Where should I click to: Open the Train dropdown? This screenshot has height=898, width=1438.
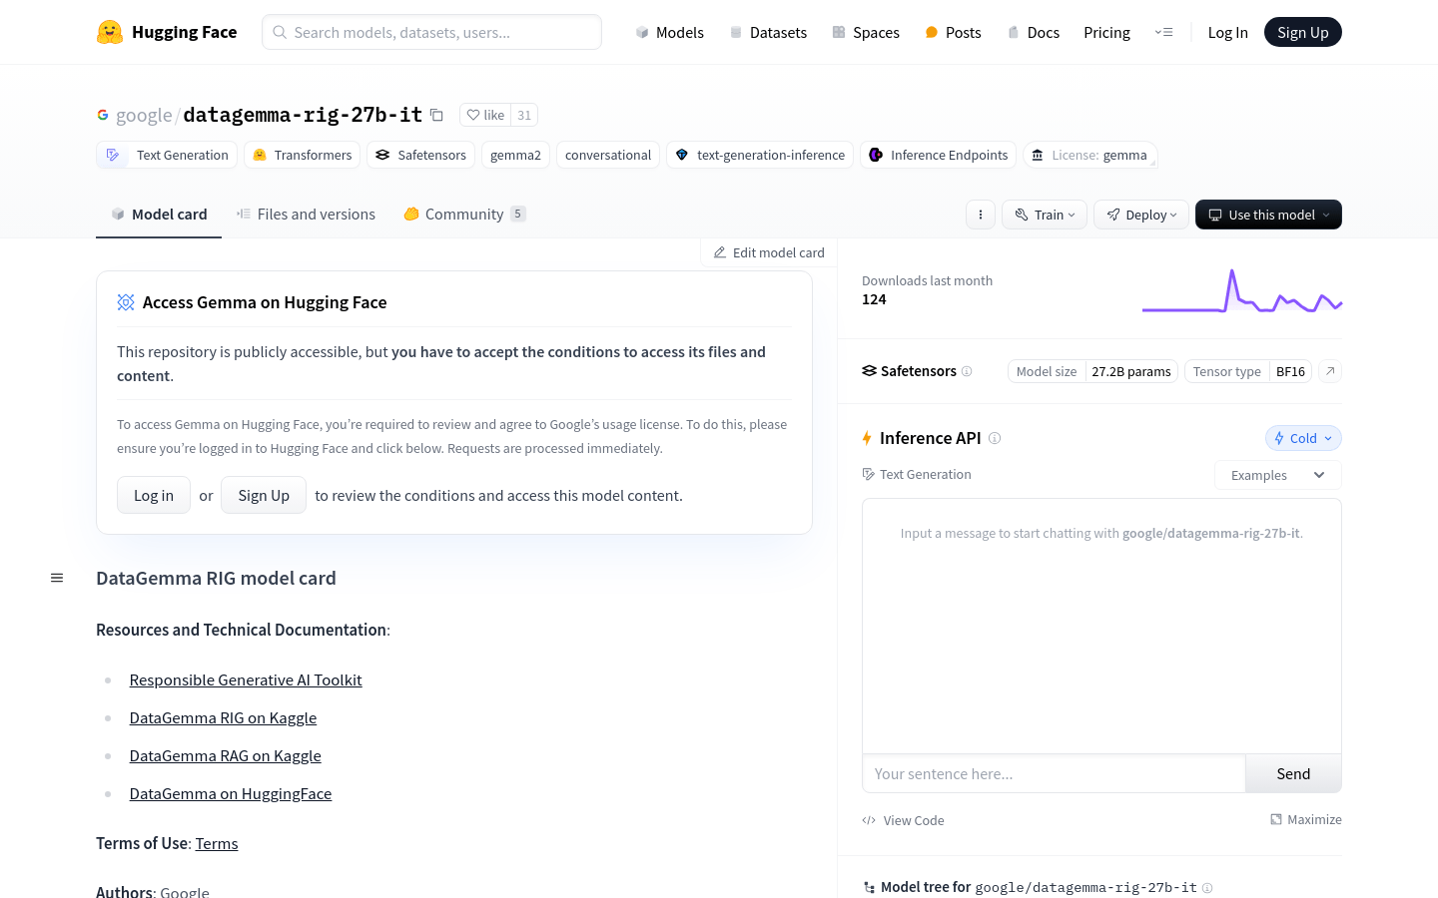click(x=1045, y=215)
